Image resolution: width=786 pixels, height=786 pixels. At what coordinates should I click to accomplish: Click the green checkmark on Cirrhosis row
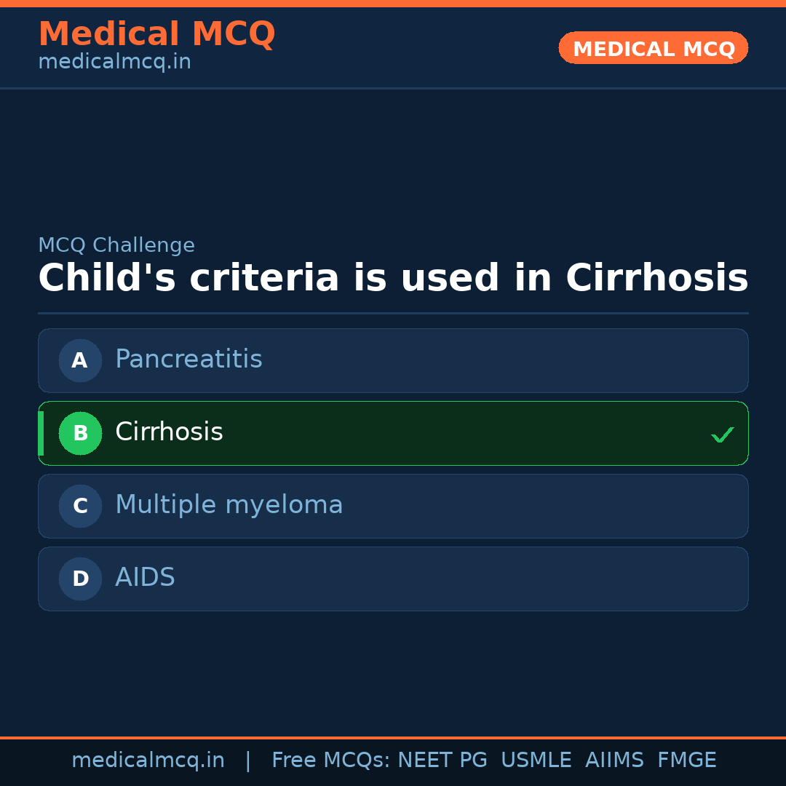coord(722,434)
